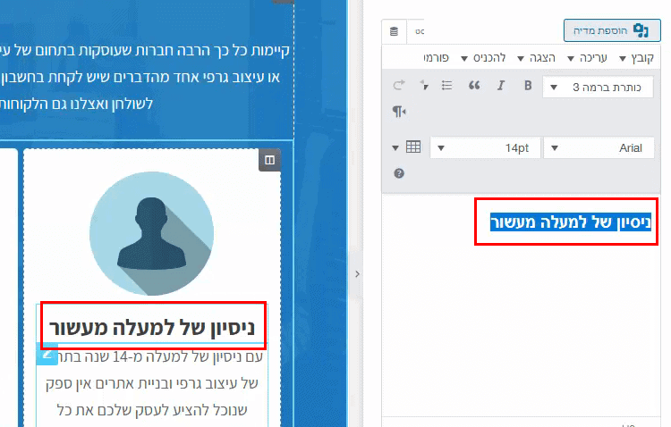Open the Arial font family dropdown

599,148
